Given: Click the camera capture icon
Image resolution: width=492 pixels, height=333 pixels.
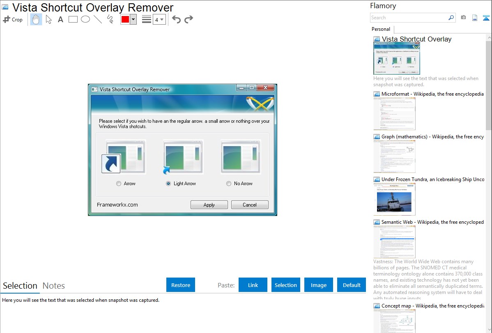Looking at the screenshot, I should tap(463, 18).
